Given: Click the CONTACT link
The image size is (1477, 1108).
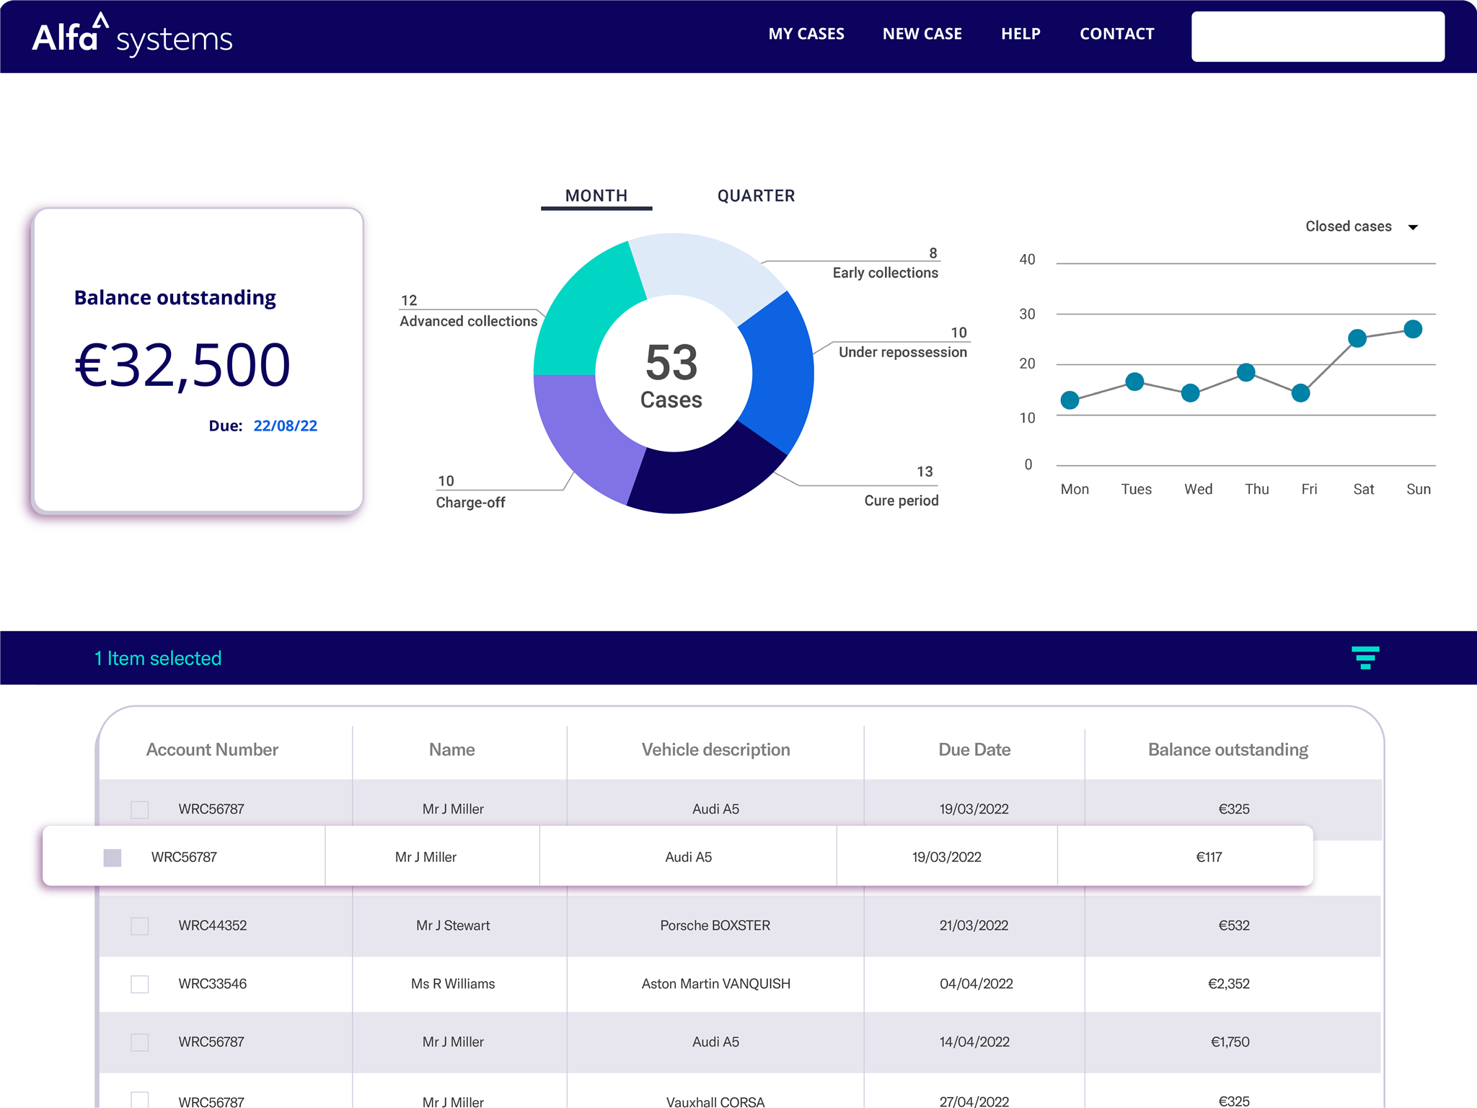Looking at the screenshot, I should 1116,33.
